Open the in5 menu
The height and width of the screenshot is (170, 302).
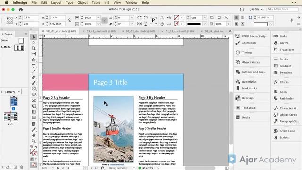click(107, 3)
